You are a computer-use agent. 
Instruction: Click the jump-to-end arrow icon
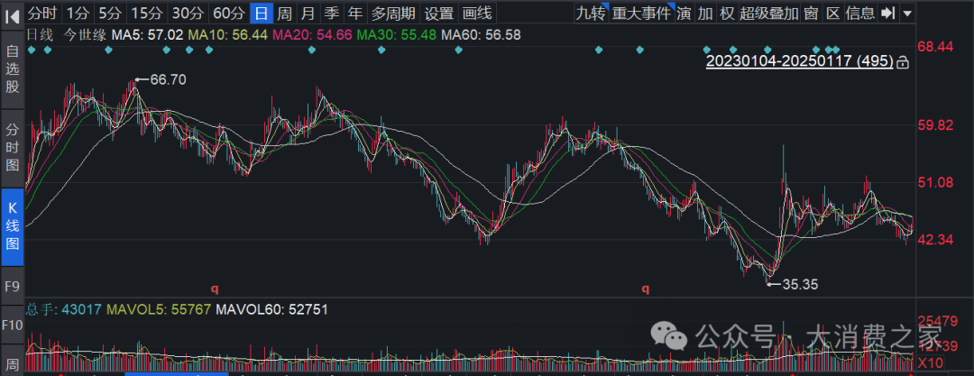point(888,13)
